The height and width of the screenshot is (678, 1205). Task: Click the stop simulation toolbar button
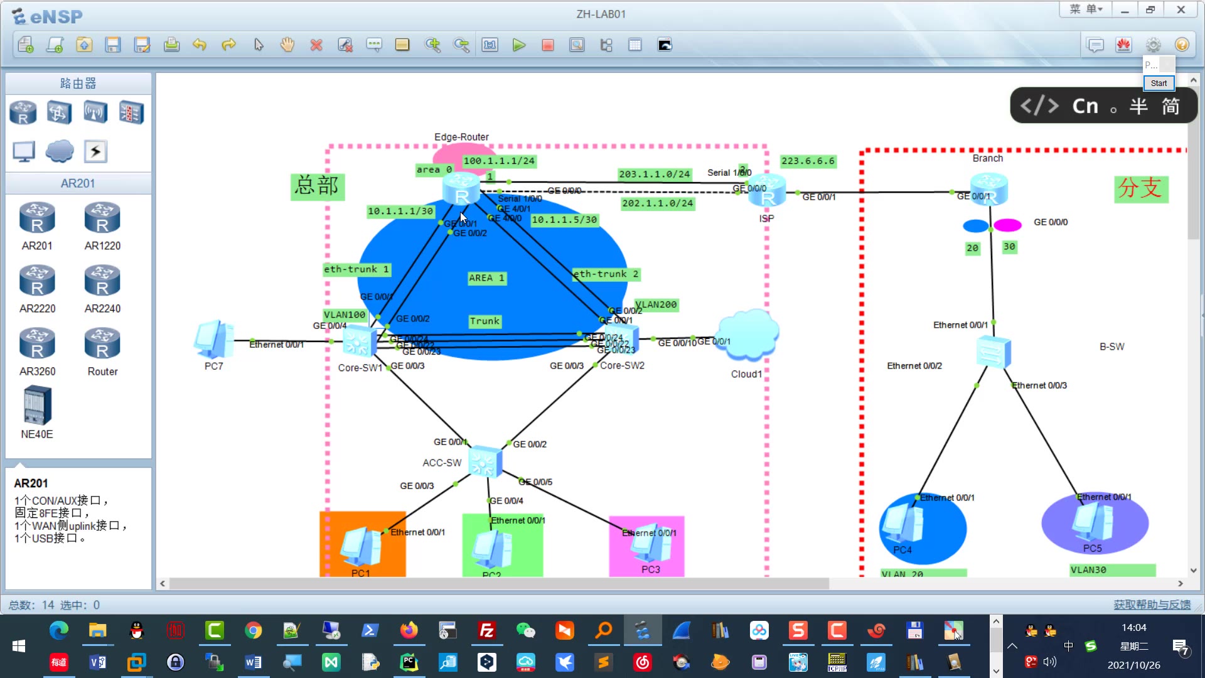(x=547, y=45)
